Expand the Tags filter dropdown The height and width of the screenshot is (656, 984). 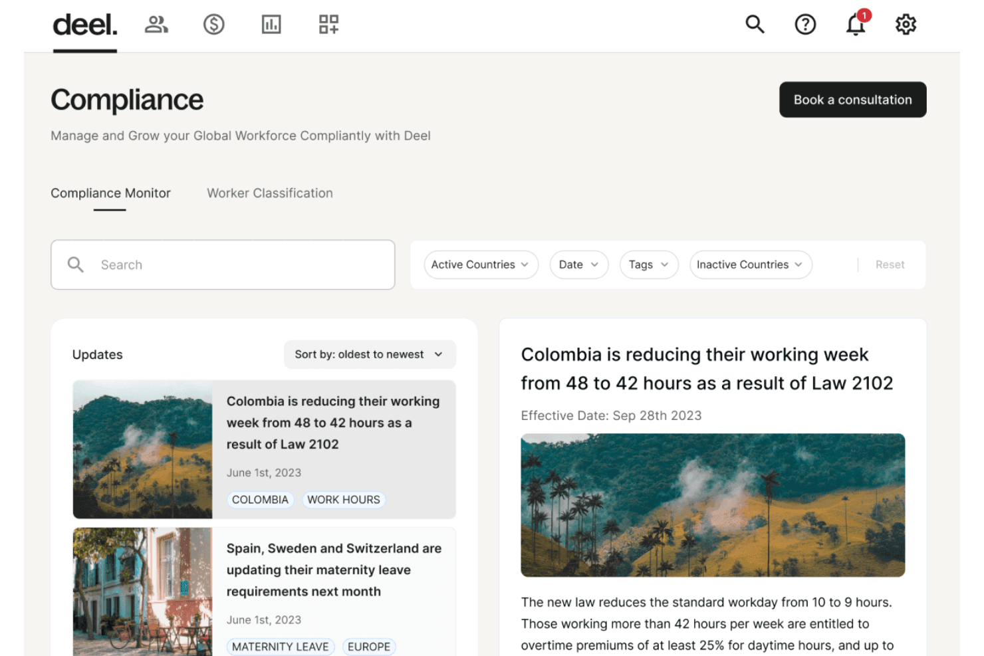tap(648, 265)
